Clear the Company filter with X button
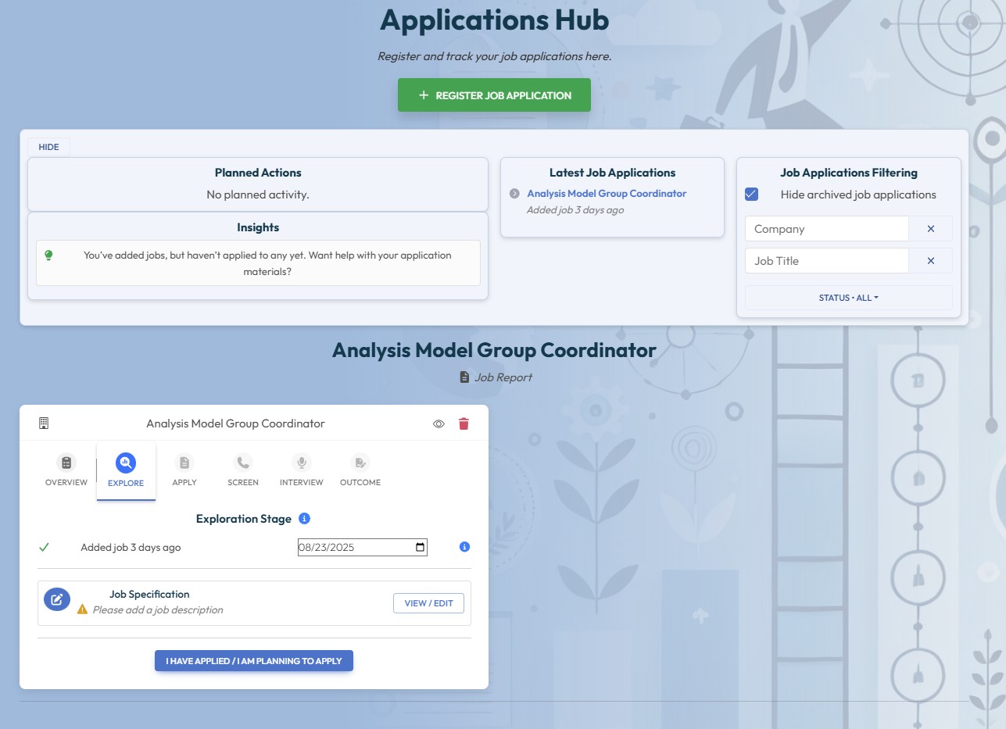This screenshot has height=729, width=1006. tap(930, 229)
